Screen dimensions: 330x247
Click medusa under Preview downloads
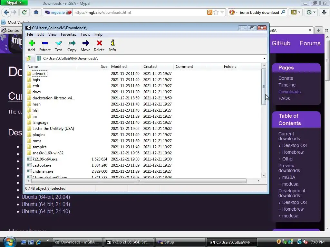(x=290, y=184)
